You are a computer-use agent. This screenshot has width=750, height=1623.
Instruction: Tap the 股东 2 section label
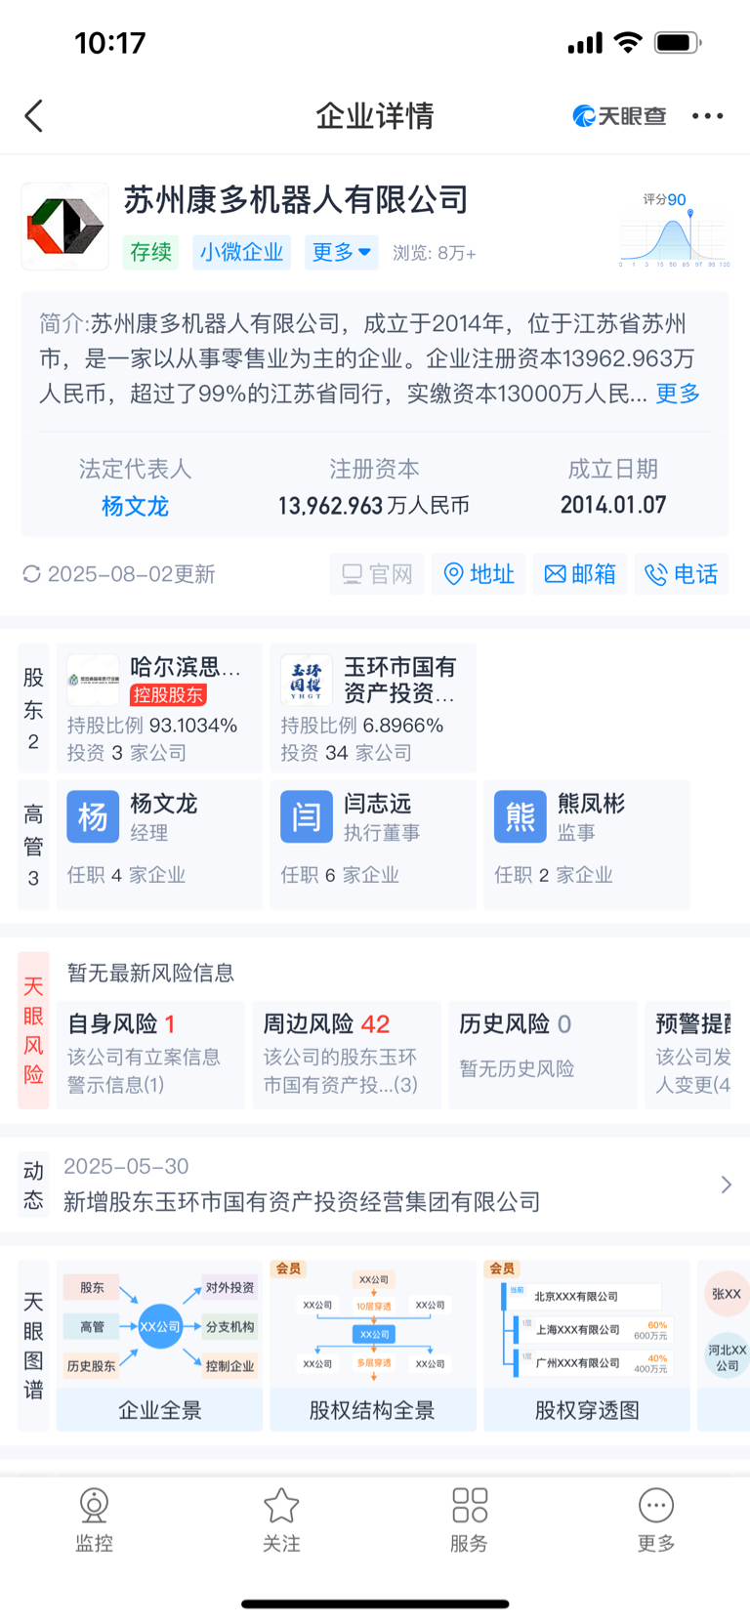[33, 708]
